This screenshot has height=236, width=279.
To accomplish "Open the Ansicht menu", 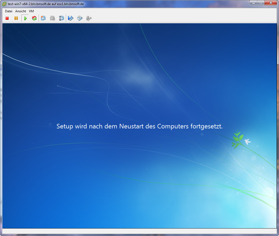I will point(21,11).
